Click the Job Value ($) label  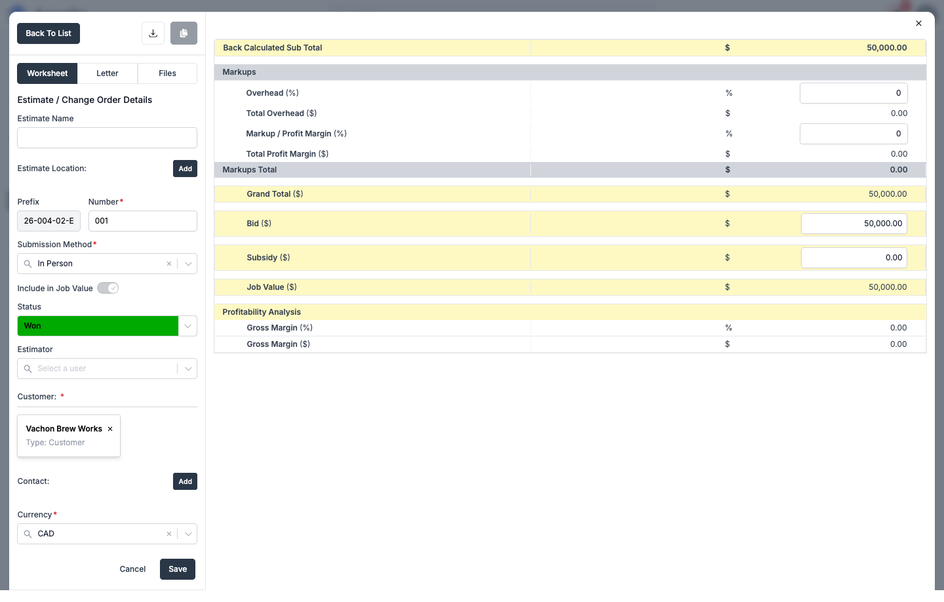[271, 287]
